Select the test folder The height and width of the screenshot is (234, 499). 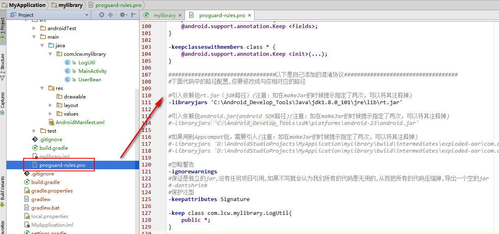[52, 131]
